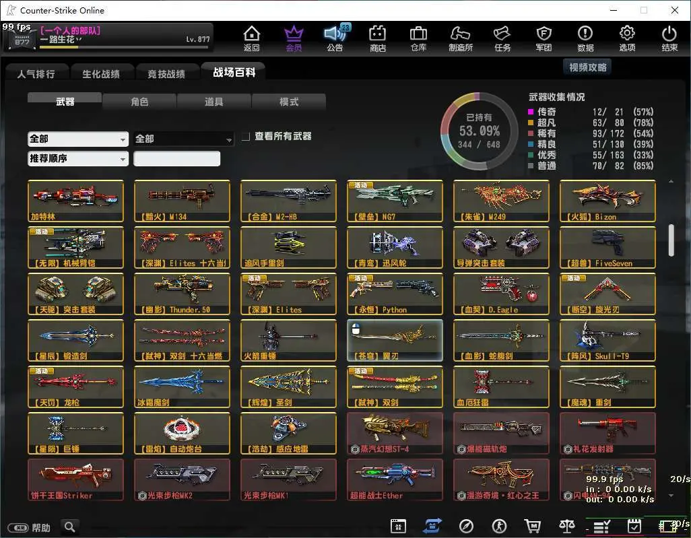Open the 任务 missions icon

click(502, 38)
